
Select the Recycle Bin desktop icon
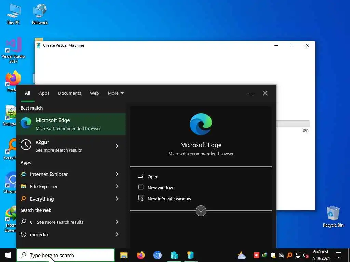click(333, 217)
